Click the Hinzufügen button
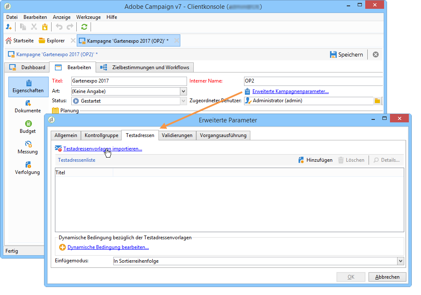The width and height of the screenshot is (421, 295). coord(315,160)
